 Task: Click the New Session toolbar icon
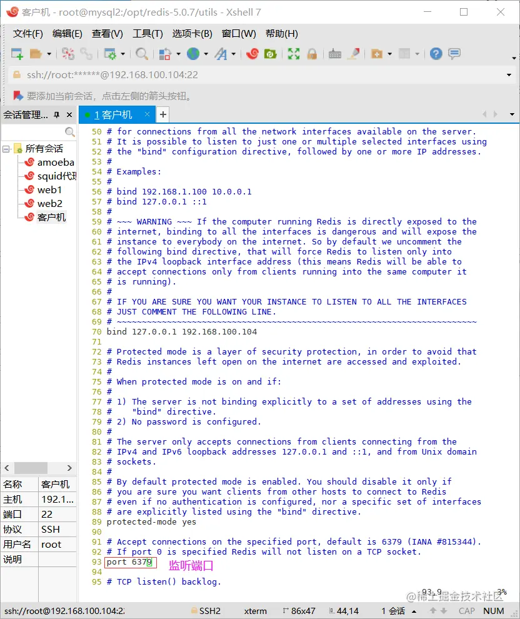click(x=17, y=54)
